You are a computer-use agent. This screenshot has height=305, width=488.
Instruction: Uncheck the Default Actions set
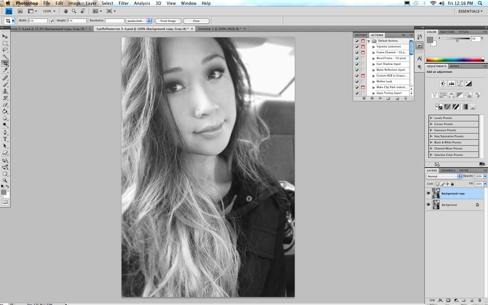[357, 41]
